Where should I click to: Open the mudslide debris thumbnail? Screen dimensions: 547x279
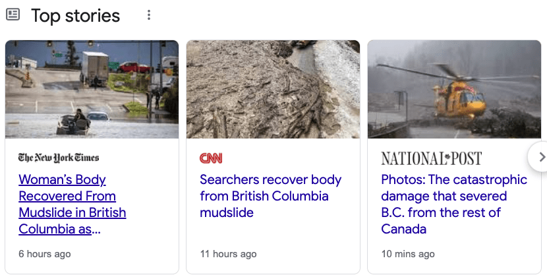[x=273, y=89]
